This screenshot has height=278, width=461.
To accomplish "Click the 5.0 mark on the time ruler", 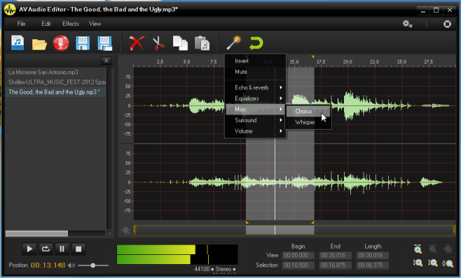I will [186, 62].
